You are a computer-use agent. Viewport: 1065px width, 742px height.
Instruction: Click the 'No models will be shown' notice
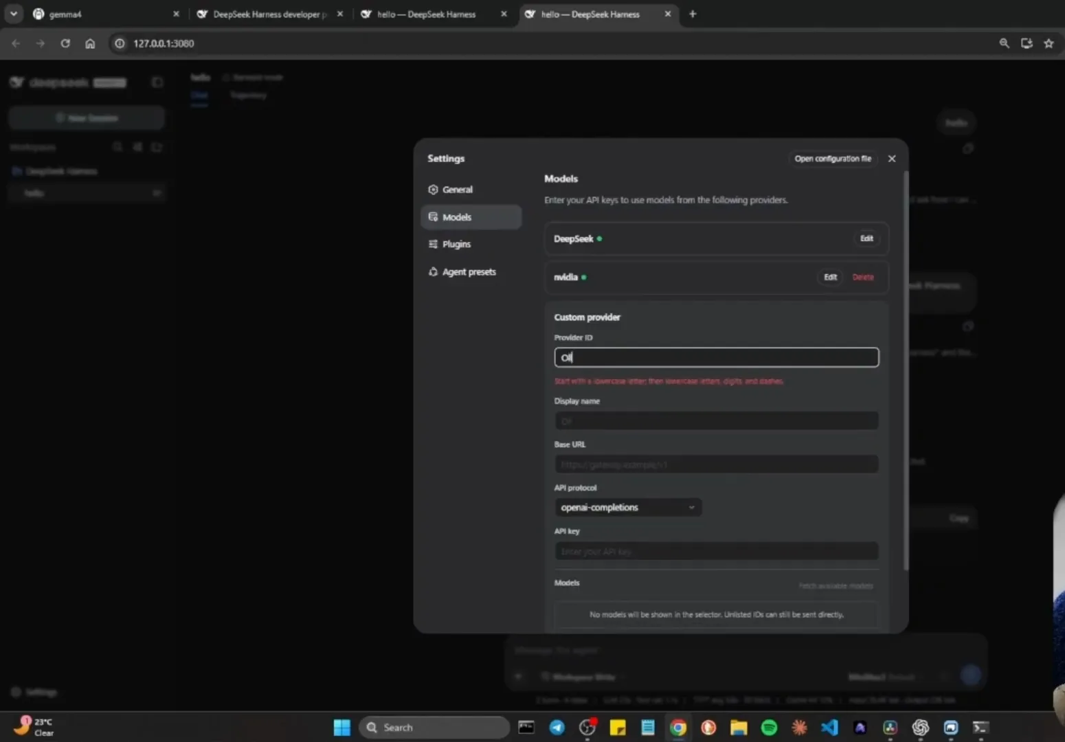(716, 615)
